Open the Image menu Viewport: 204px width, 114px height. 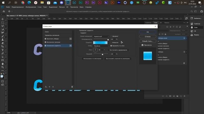31,7
